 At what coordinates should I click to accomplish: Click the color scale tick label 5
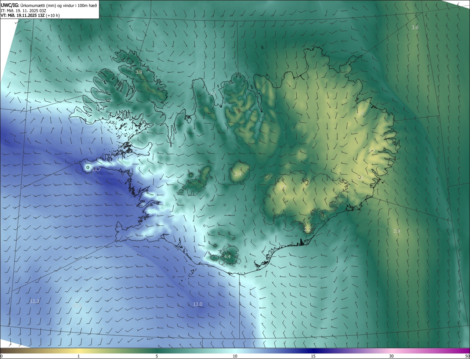click(157, 356)
